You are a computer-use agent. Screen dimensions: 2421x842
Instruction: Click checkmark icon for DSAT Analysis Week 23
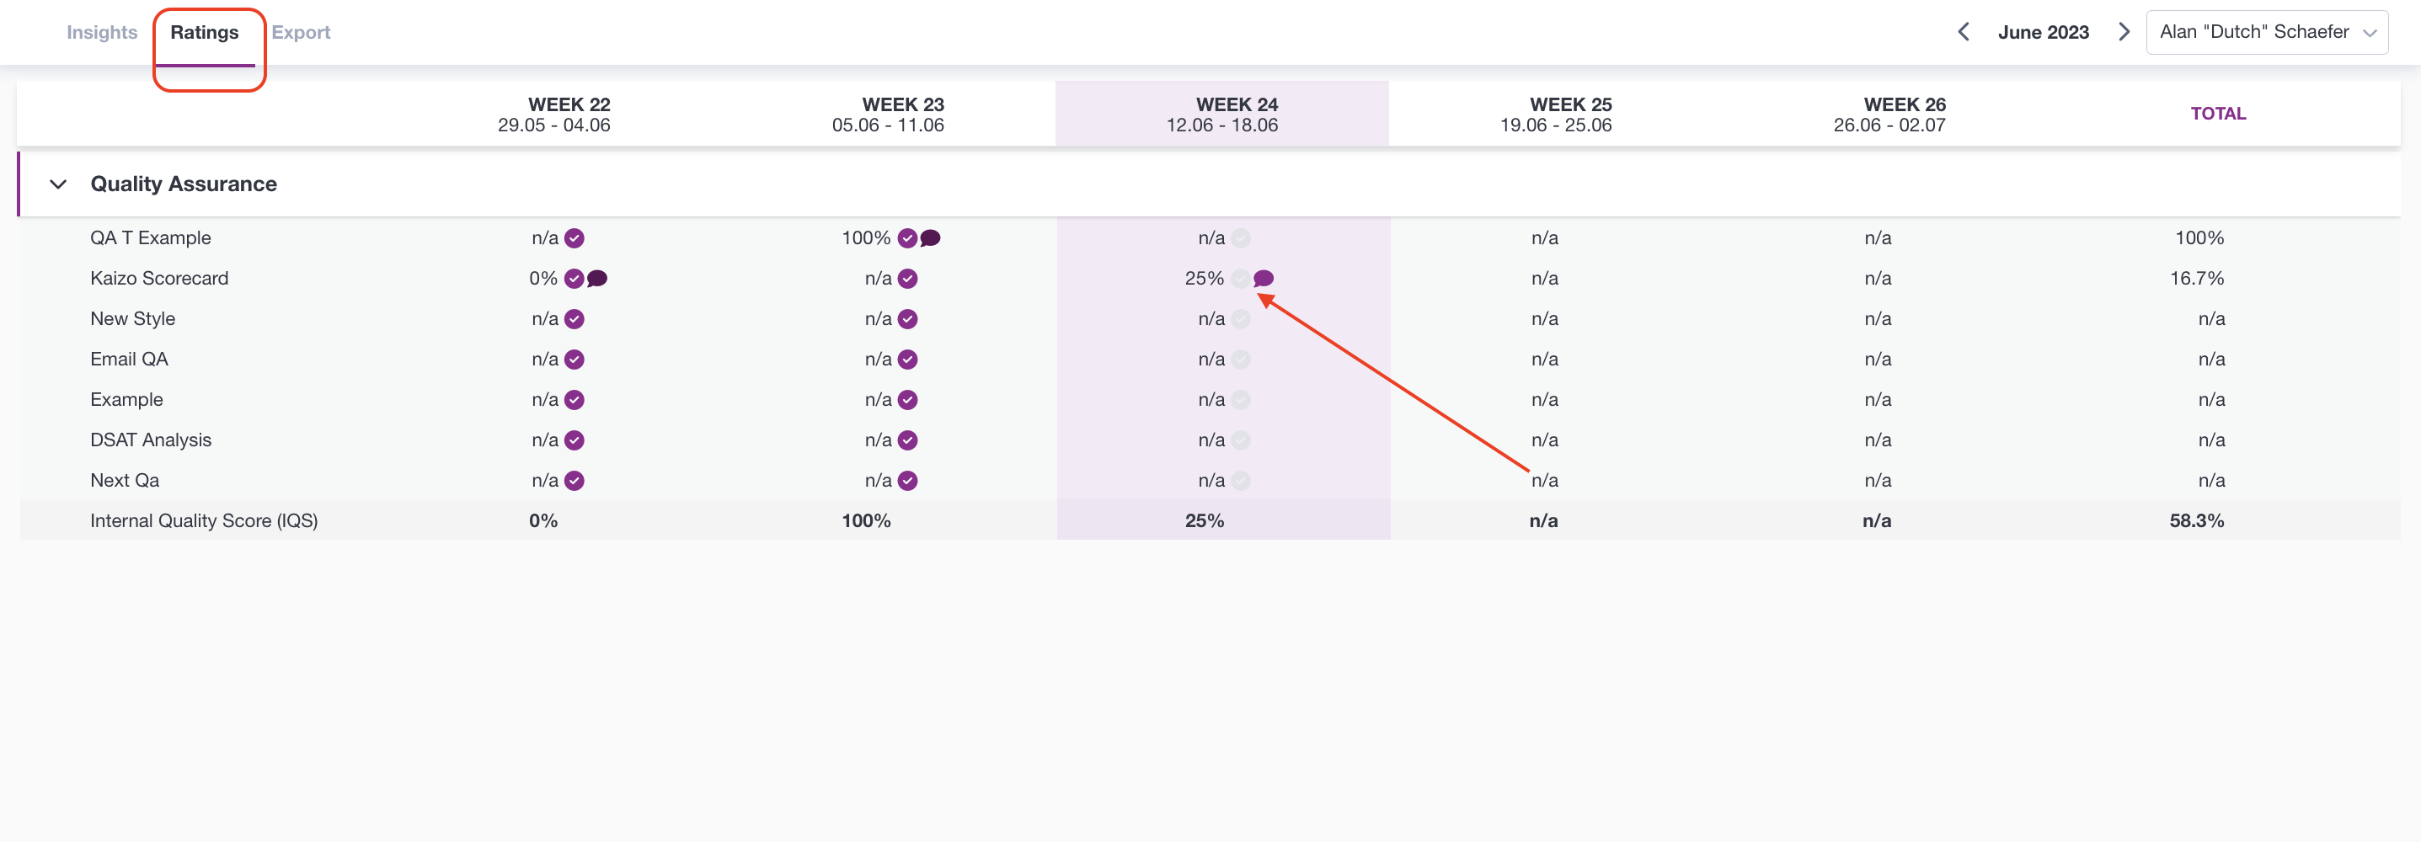[907, 440]
